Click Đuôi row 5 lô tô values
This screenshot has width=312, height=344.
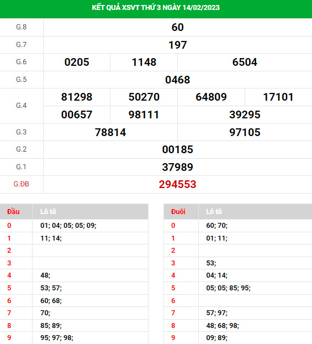228,288
